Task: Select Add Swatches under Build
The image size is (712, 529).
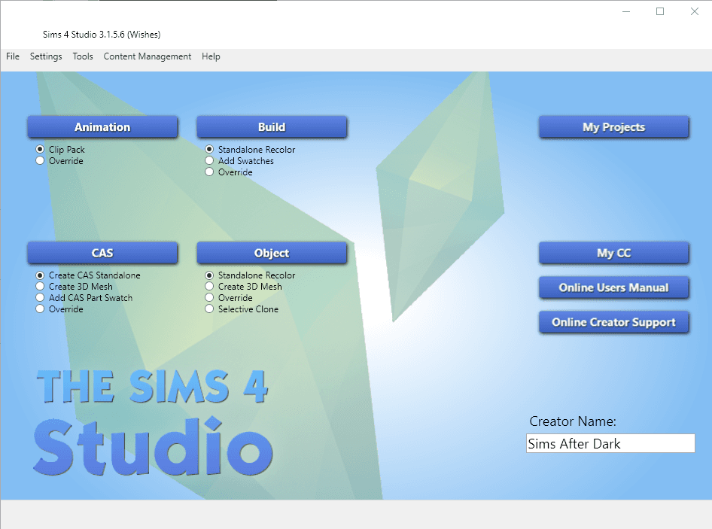Action: 208,160
